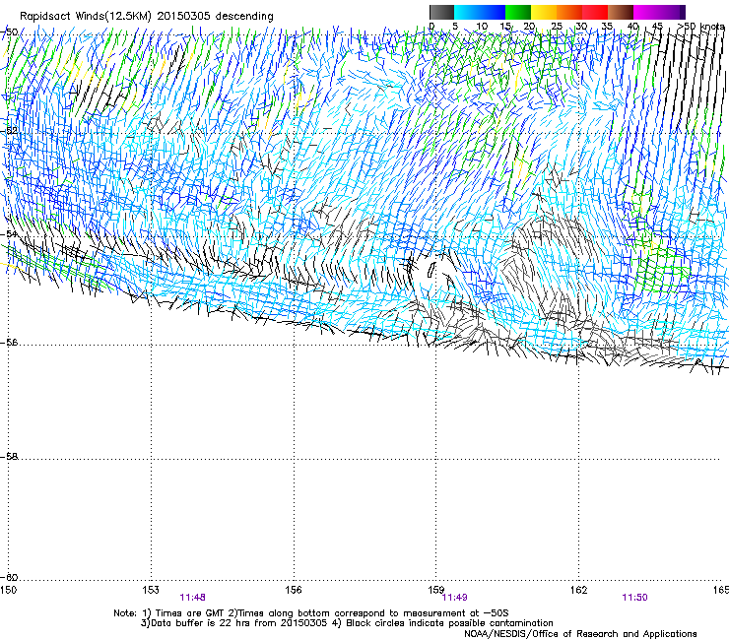729x640 pixels.
Task: Click the 'Rapidscat Winds(12.5KM)' title text
Action: [x=86, y=17]
